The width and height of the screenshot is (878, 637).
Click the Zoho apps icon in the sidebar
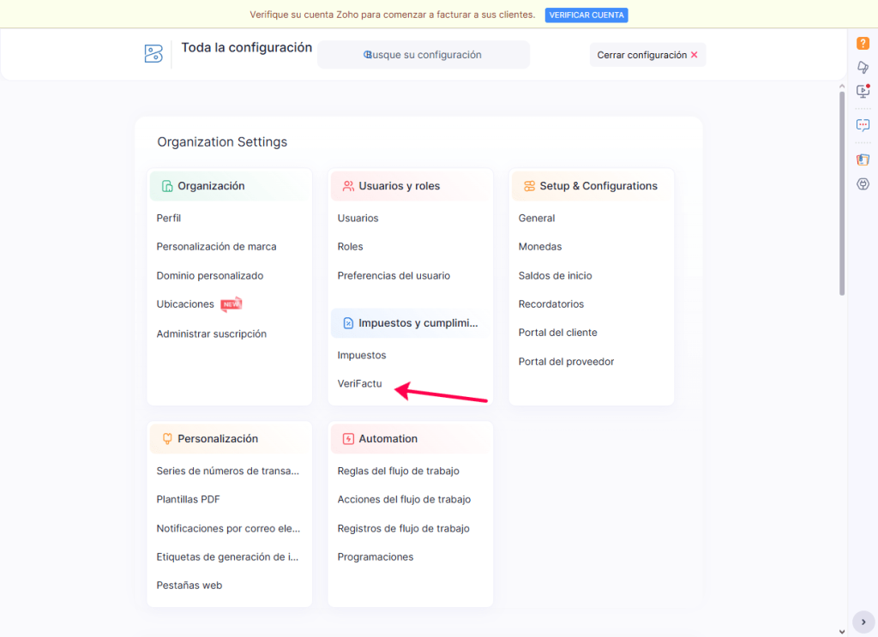(x=863, y=159)
